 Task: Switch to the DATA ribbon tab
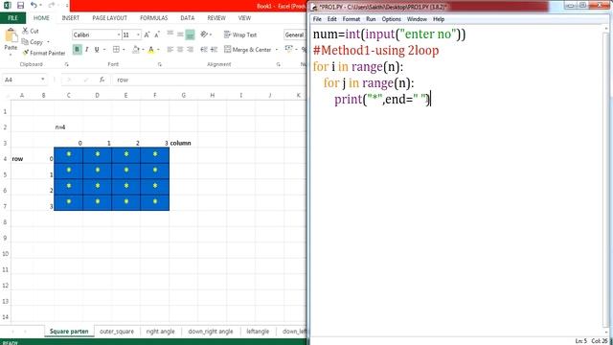[188, 18]
